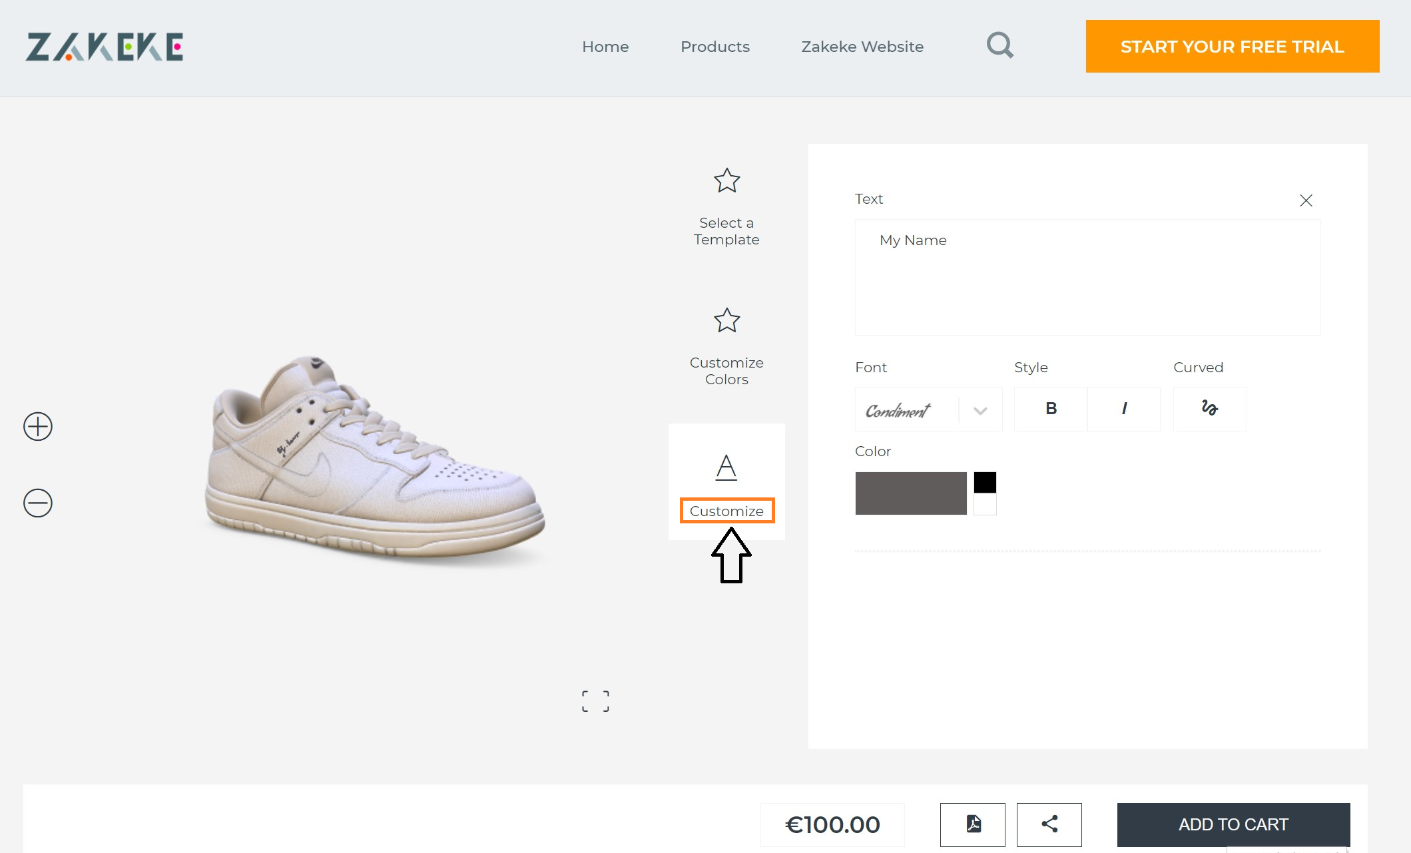Close the Text panel

[1306, 200]
